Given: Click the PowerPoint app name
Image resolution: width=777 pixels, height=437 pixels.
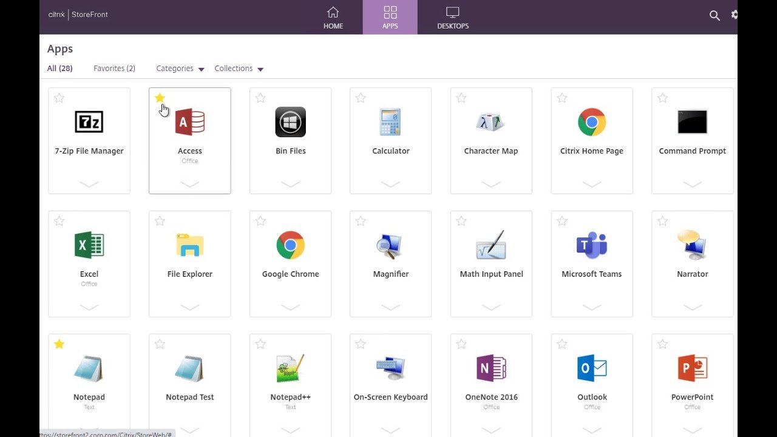Looking at the screenshot, I should 693,397.
